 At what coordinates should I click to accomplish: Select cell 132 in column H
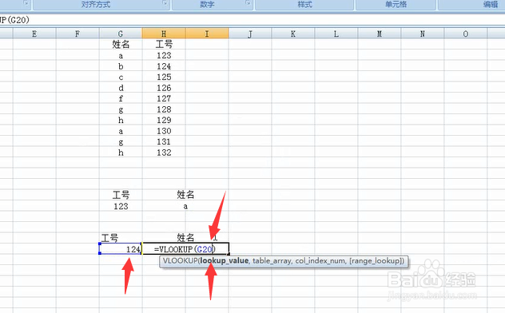(164, 153)
